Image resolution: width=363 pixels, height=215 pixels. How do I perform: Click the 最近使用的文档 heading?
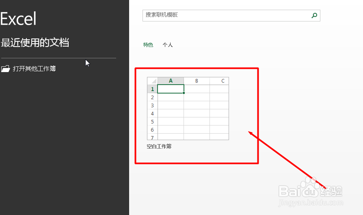point(35,43)
